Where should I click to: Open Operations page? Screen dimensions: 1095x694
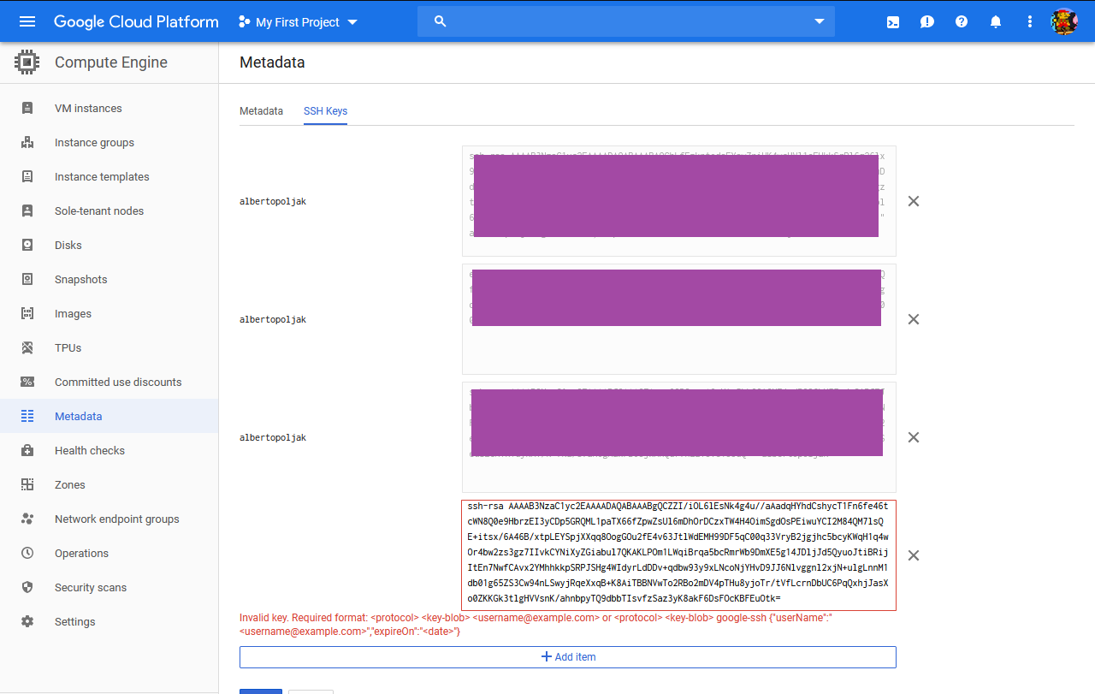(x=81, y=554)
